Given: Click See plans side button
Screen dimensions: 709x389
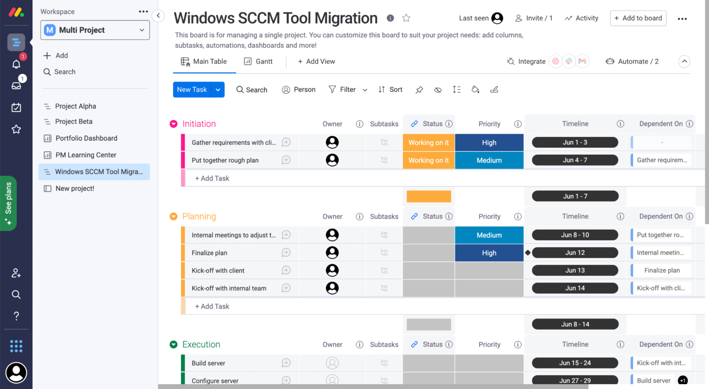Looking at the screenshot, I should coord(8,203).
